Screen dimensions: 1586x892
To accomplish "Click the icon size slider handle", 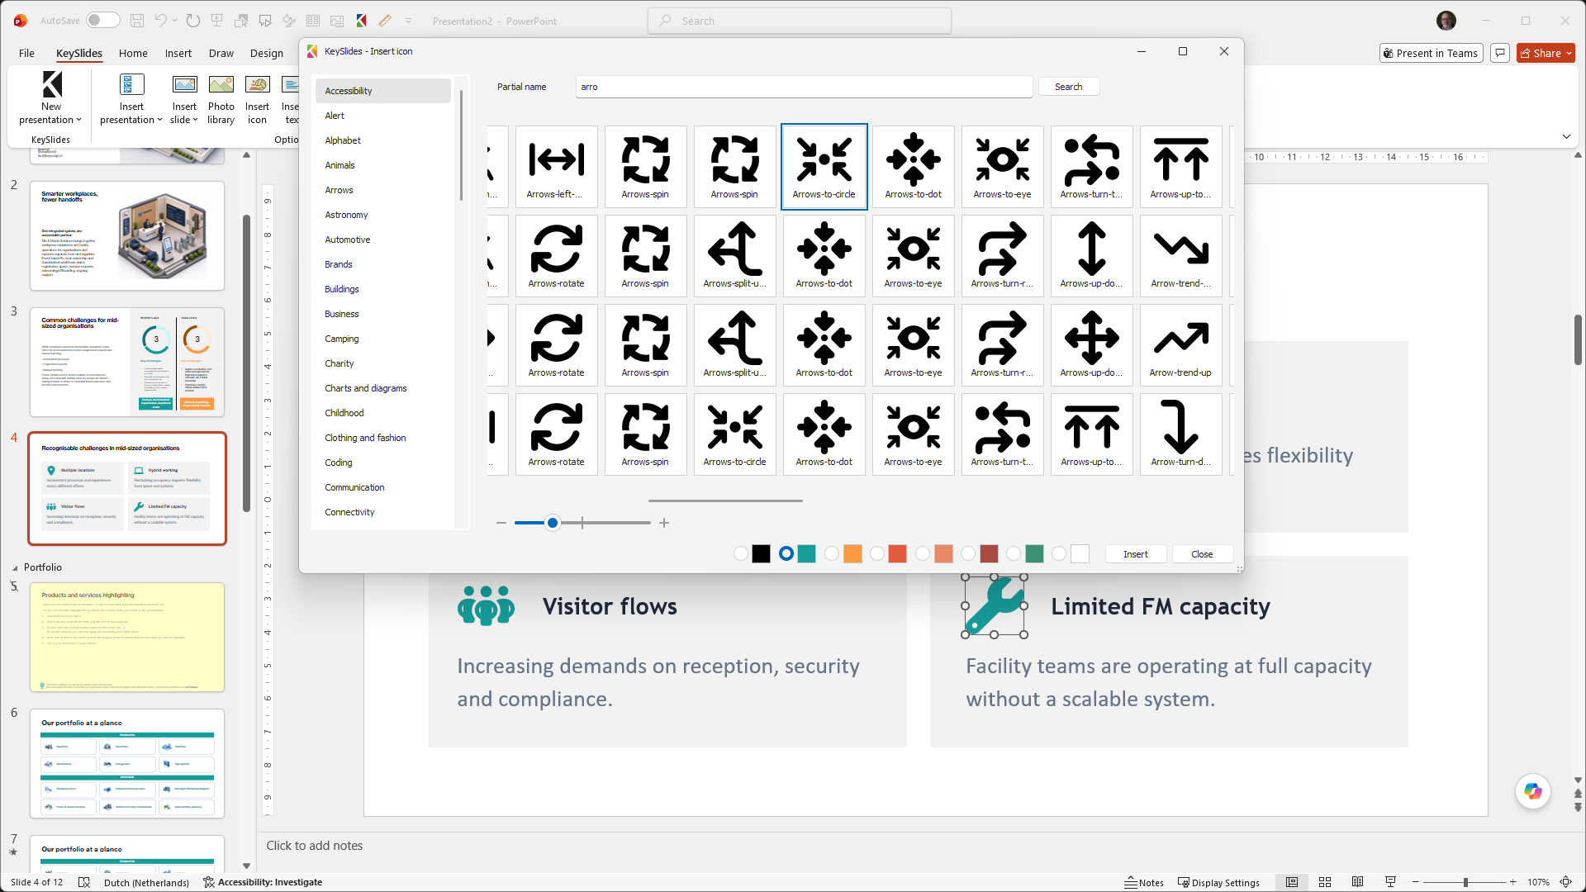I will coord(553,523).
